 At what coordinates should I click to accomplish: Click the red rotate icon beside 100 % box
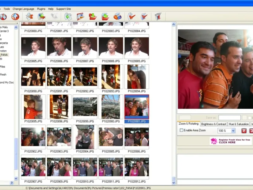coord(244,130)
